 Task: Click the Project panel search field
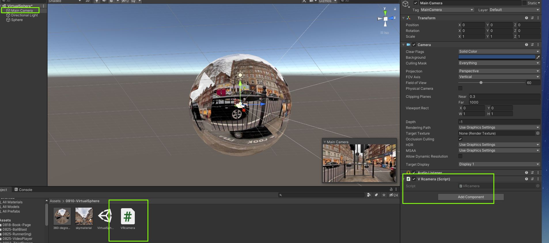pos(321,195)
